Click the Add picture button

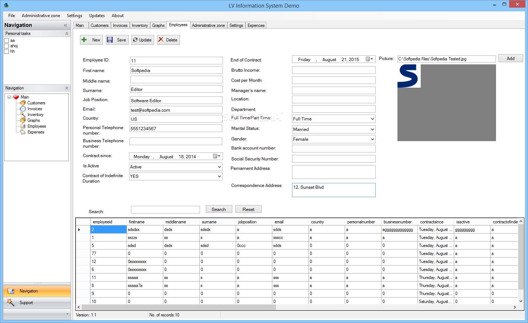click(x=511, y=59)
